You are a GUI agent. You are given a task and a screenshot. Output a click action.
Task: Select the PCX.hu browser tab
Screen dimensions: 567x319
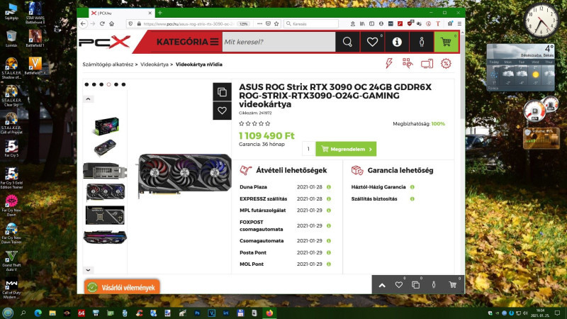point(121,13)
